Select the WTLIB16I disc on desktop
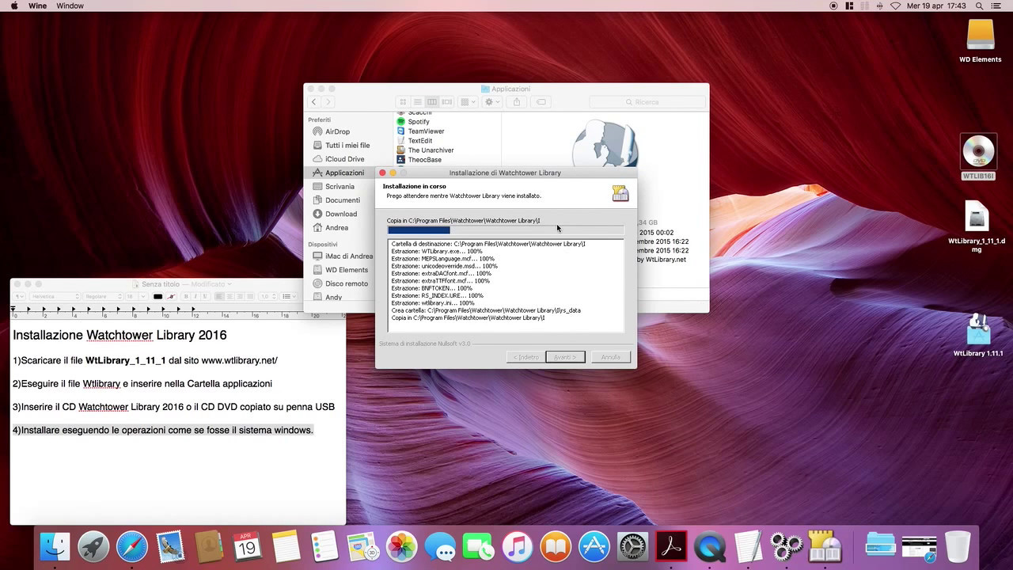This screenshot has width=1013, height=570. coord(978,157)
